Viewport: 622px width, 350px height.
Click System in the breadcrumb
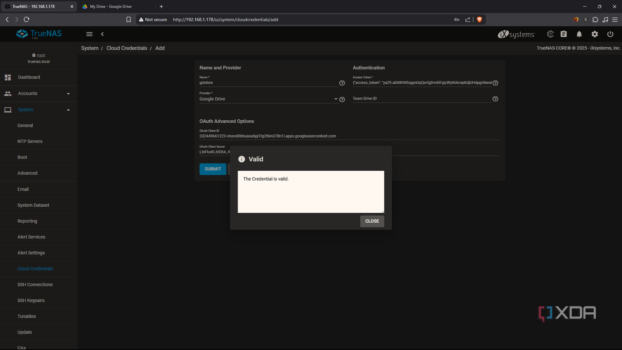(x=90, y=48)
